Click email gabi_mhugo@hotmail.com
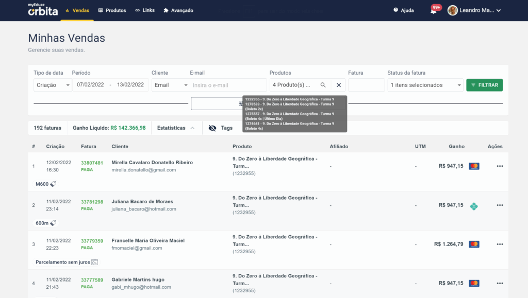 pos(141,287)
